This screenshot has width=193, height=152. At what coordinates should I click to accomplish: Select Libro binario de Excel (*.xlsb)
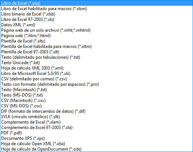tap(96, 14)
